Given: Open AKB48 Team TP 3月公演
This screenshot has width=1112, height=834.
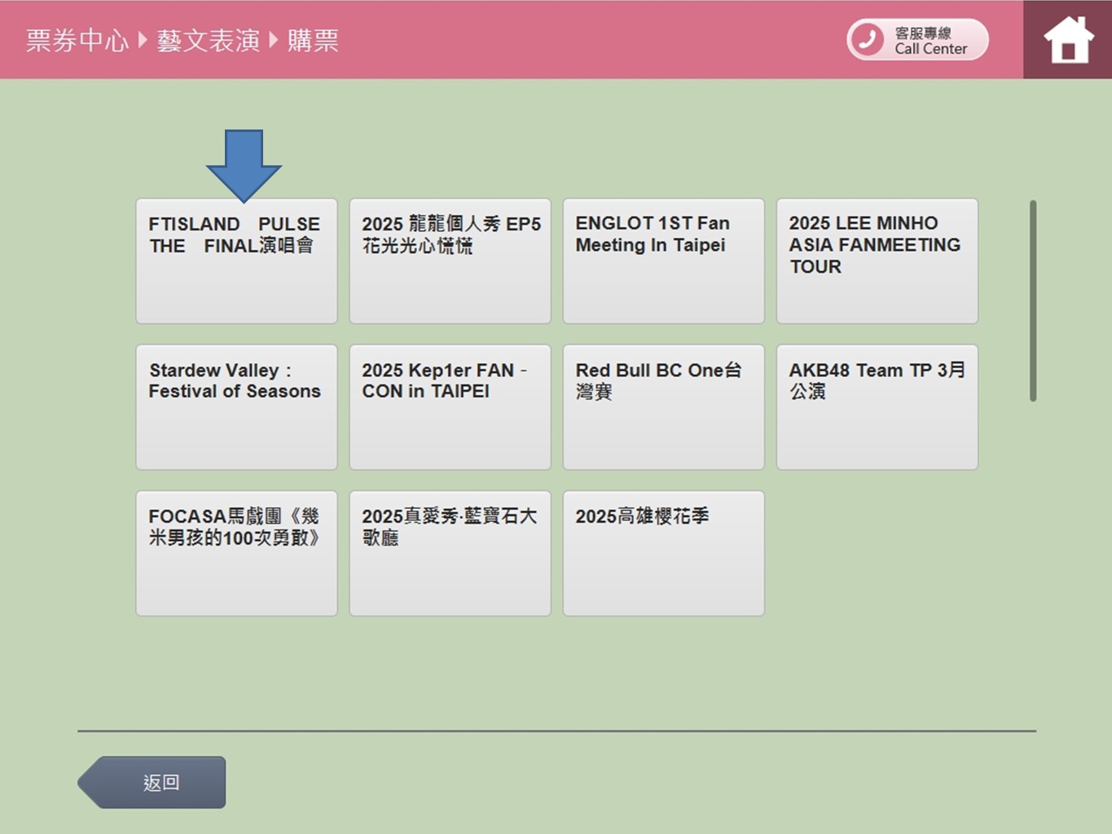Looking at the screenshot, I should (x=877, y=406).
